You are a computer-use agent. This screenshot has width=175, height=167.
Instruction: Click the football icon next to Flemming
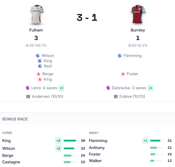coord(120,56)
